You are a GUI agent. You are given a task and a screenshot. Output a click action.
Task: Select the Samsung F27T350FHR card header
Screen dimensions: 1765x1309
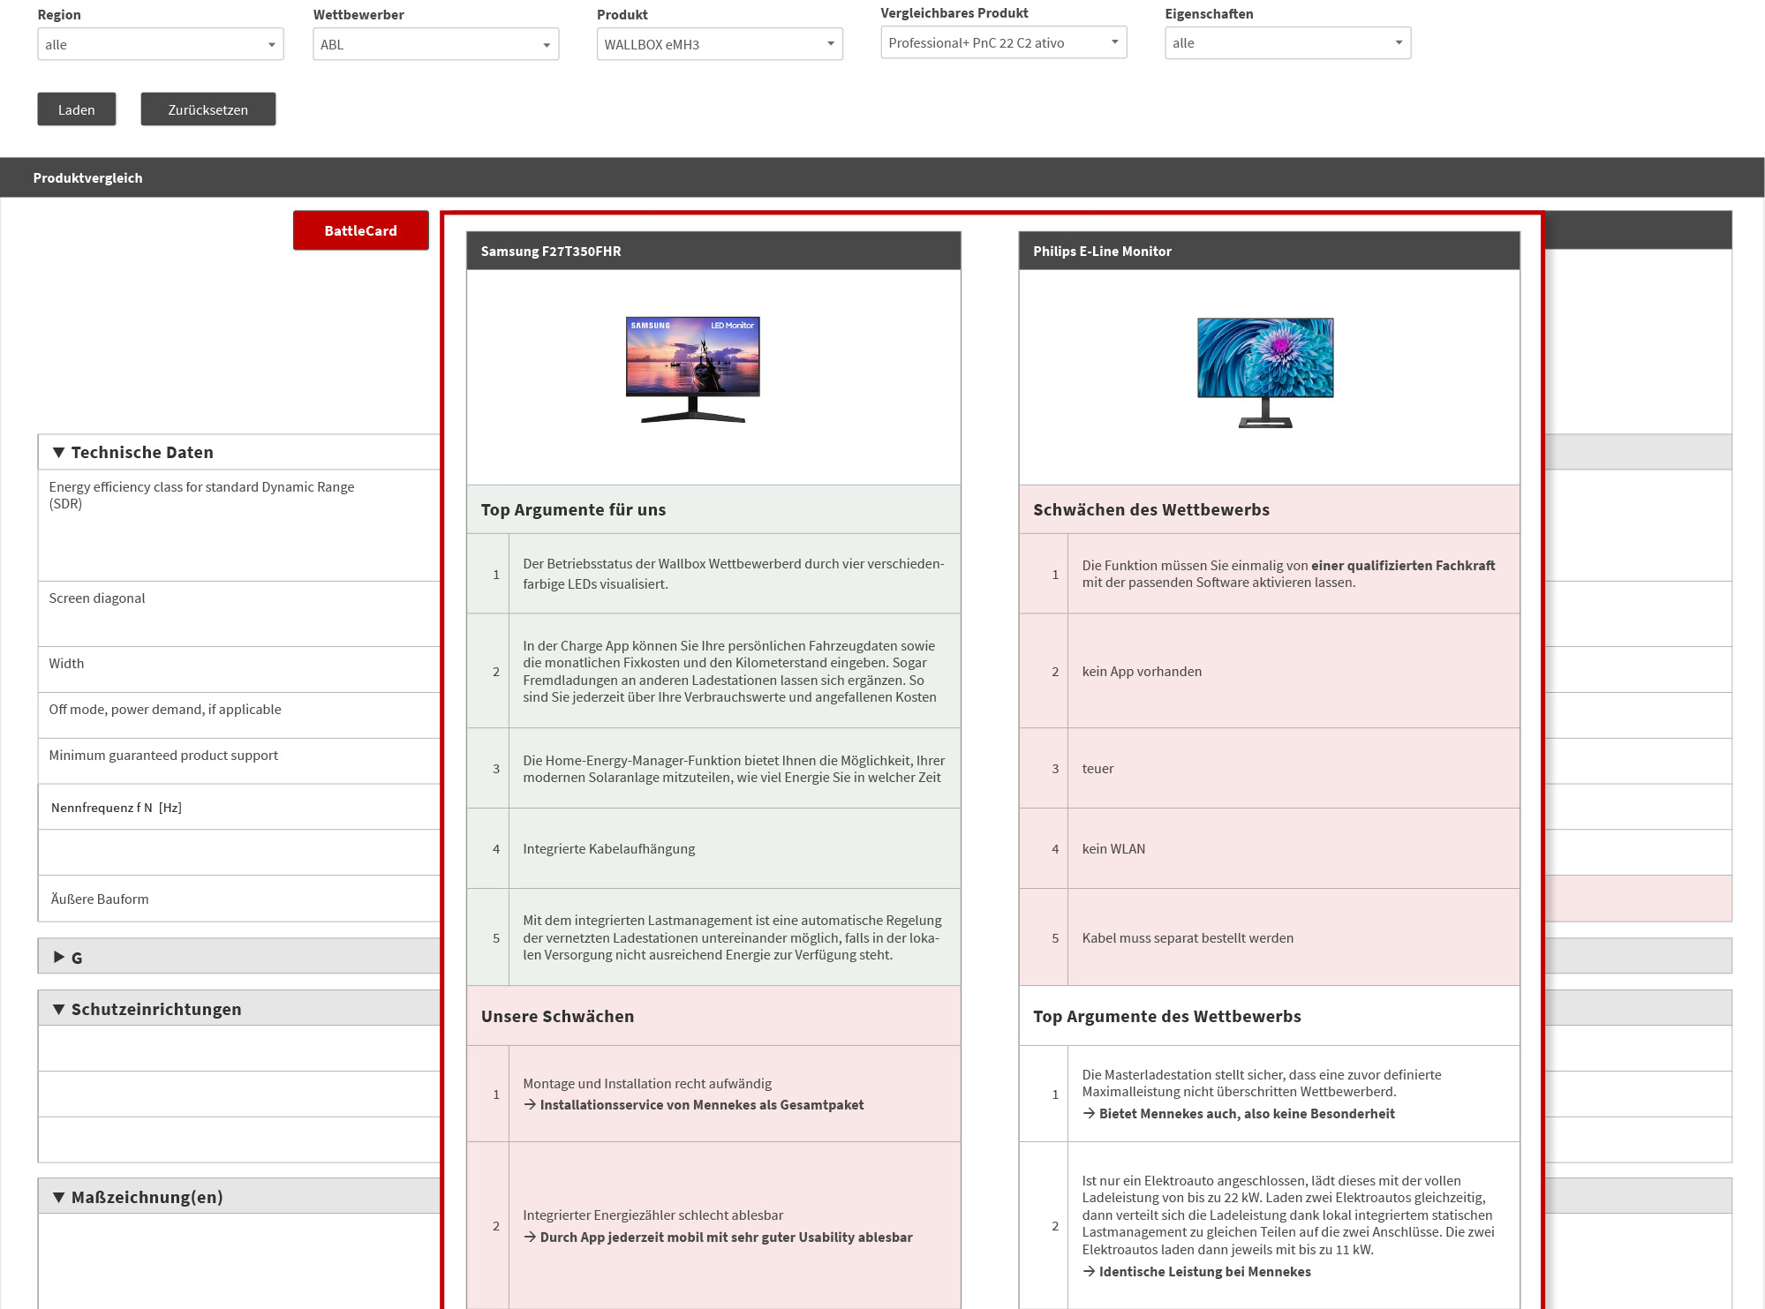713,251
